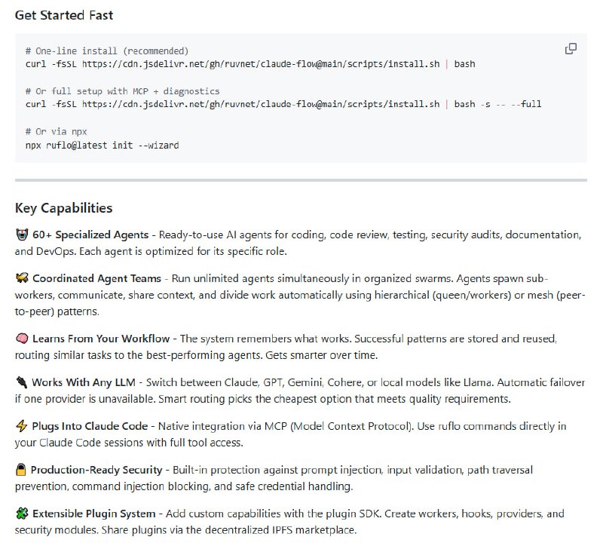Click the "Key Capabilities" heading
603x552 pixels.
point(63,208)
